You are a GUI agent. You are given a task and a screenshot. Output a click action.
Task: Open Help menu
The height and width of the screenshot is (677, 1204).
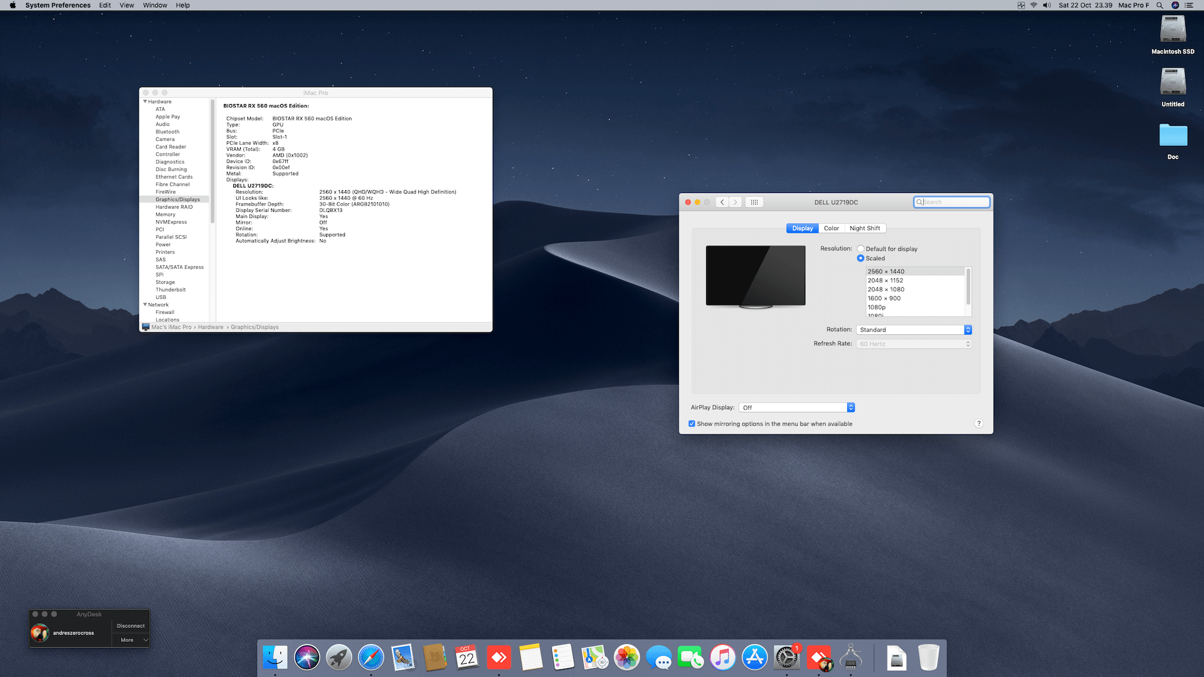coord(182,5)
